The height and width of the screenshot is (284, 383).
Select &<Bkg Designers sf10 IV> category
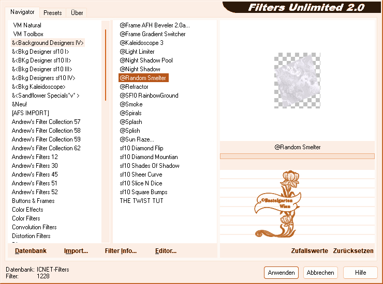click(x=43, y=78)
